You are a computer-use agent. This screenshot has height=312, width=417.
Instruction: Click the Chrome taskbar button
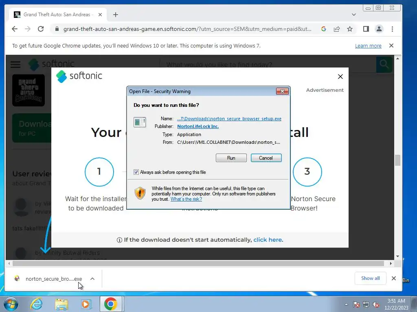111,304
